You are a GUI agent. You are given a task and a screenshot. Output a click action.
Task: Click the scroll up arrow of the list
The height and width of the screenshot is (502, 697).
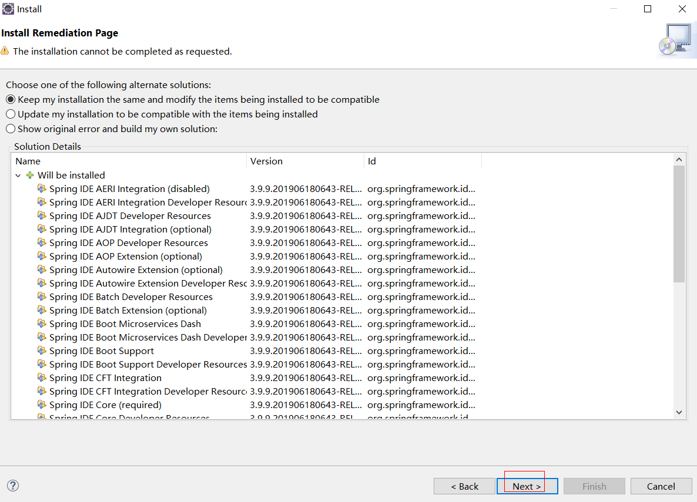679,160
